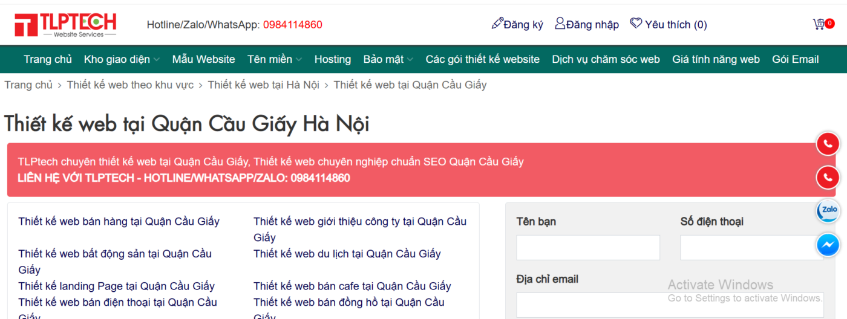Open Hosting menu item
This screenshot has width=847, height=319.
click(333, 59)
